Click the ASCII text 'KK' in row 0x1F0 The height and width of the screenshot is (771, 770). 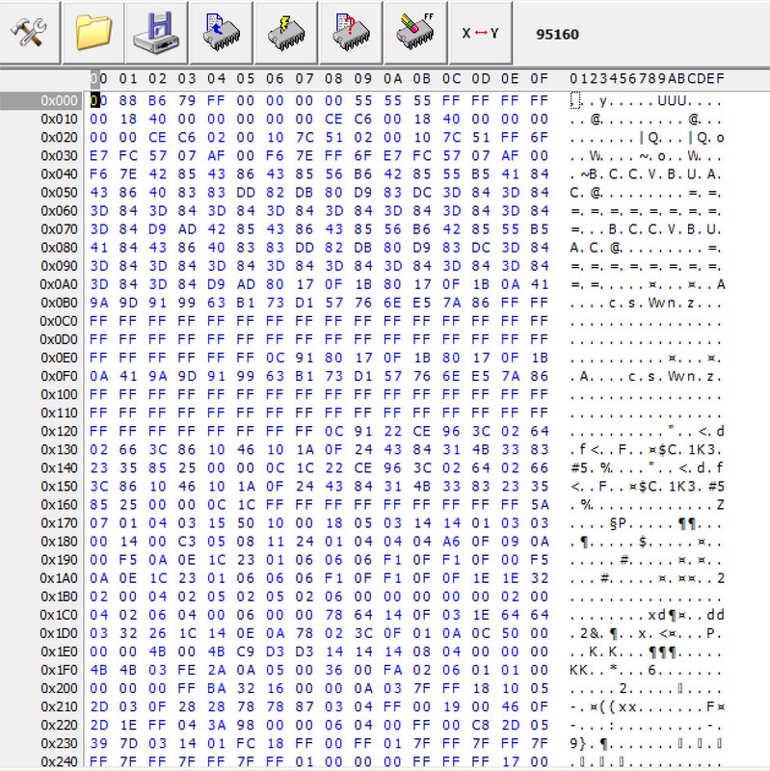click(579, 670)
